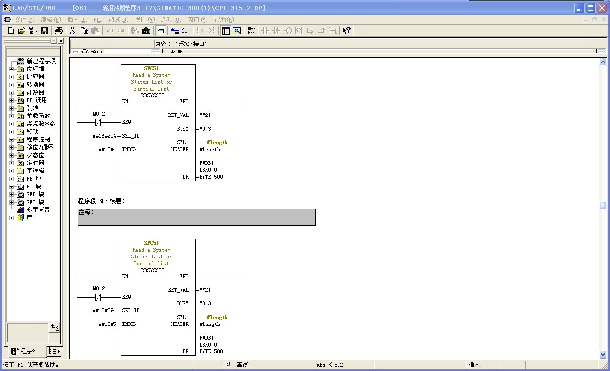The width and height of the screenshot is (610, 371).
Task: Expand the SFC 块 tree node
Action: (x=11, y=202)
